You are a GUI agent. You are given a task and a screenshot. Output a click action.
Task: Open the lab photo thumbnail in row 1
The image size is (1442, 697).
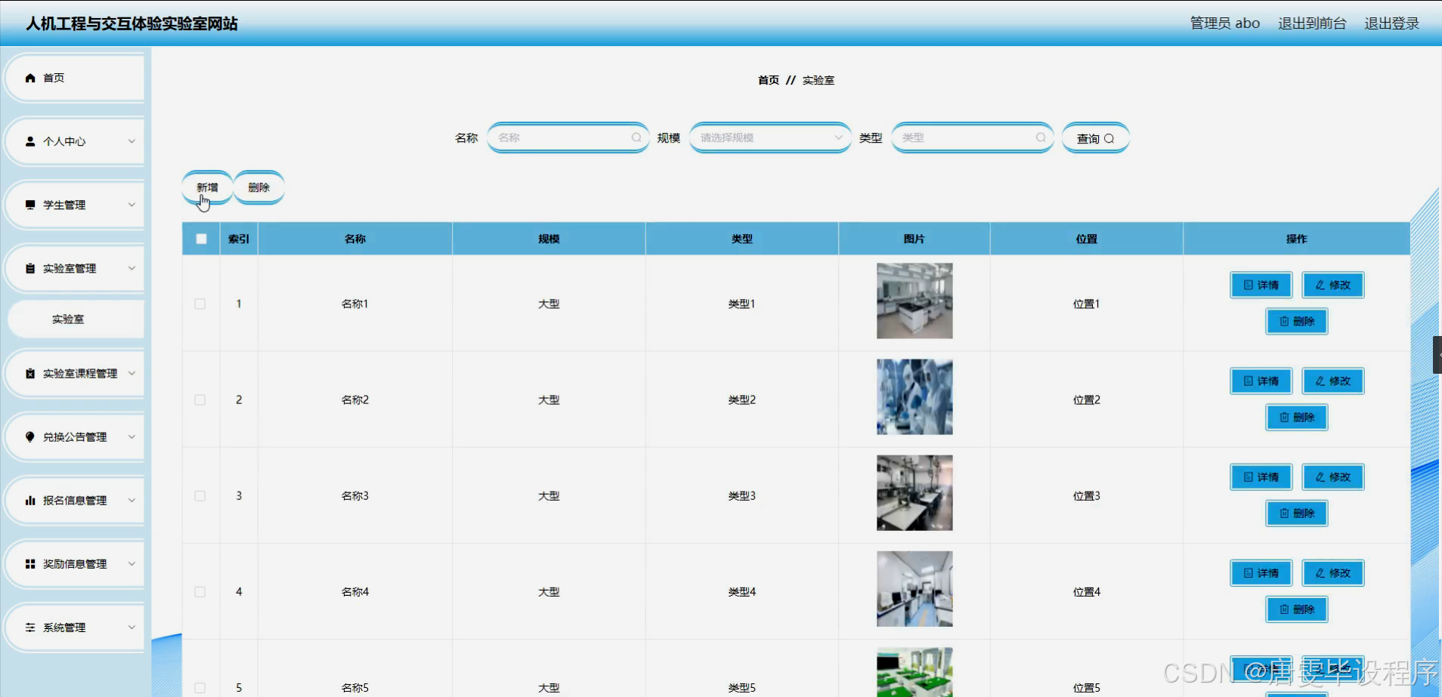coord(914,301)
